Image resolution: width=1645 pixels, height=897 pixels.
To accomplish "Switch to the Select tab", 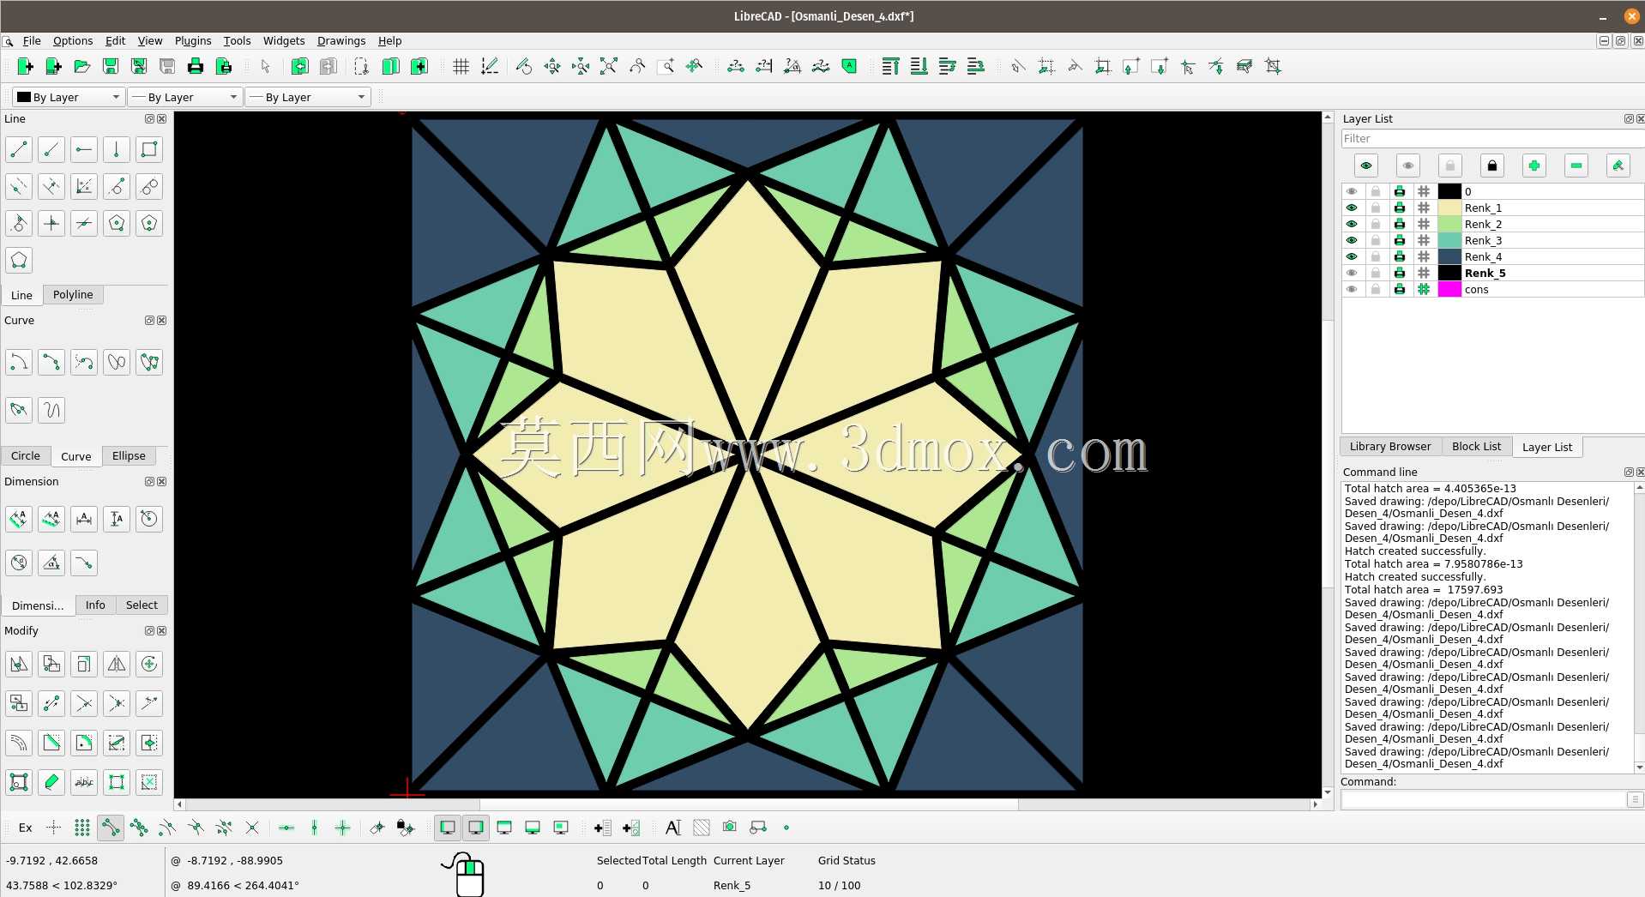I will [x=142, y=605].
